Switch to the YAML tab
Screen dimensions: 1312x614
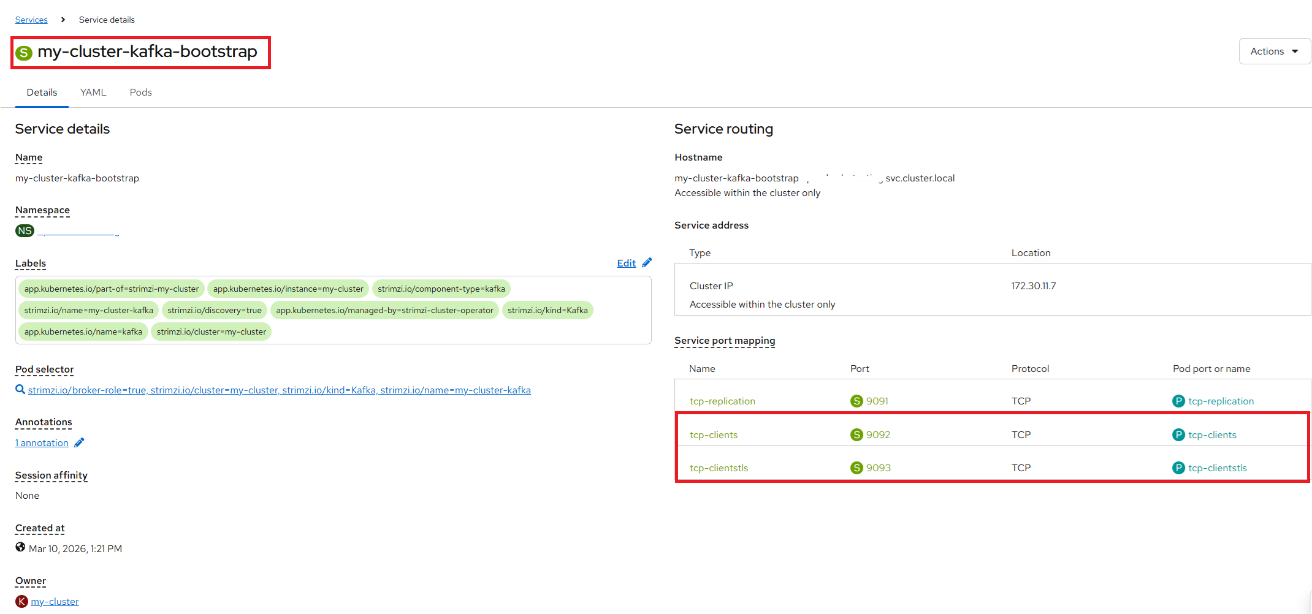point(93,93)
